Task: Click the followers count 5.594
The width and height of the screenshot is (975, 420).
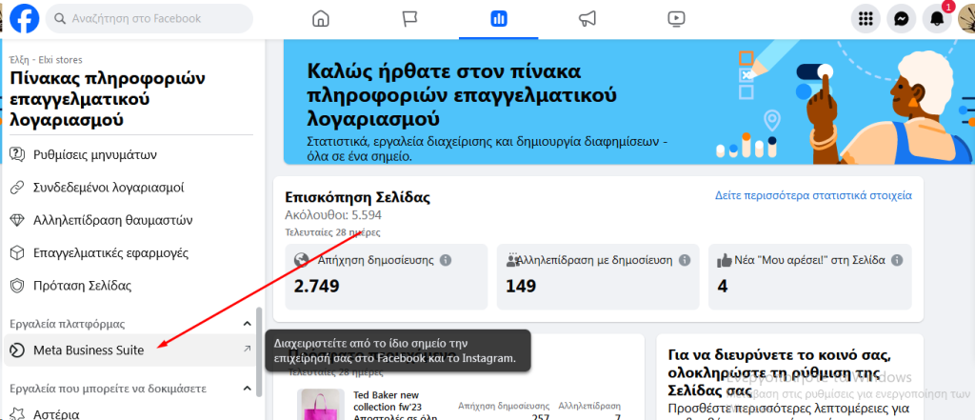Action: pyautogui.click(x=367, y=215)
